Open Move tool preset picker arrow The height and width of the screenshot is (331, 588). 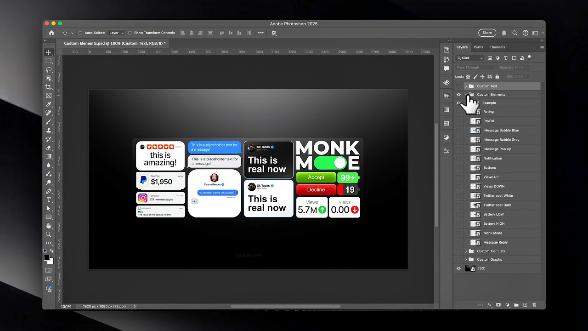point(72,33)
